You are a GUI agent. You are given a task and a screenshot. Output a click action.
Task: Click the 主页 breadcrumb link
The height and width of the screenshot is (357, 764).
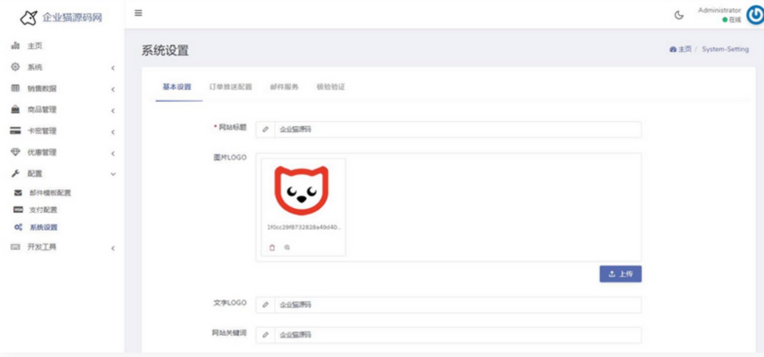pos(681,49)
